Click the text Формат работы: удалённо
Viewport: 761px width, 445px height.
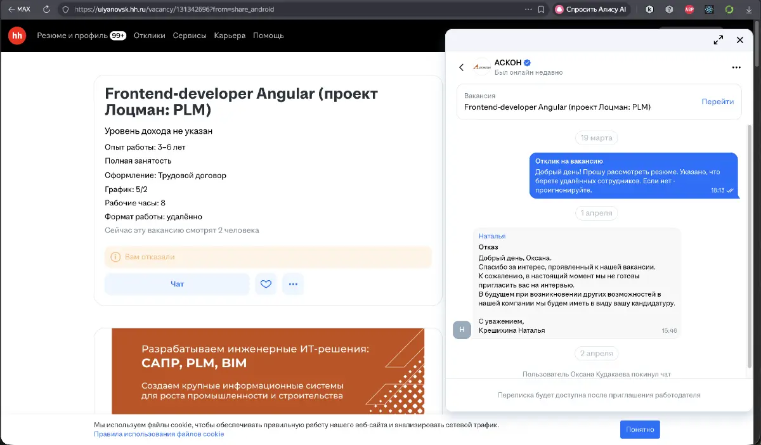tap(153, 216)
